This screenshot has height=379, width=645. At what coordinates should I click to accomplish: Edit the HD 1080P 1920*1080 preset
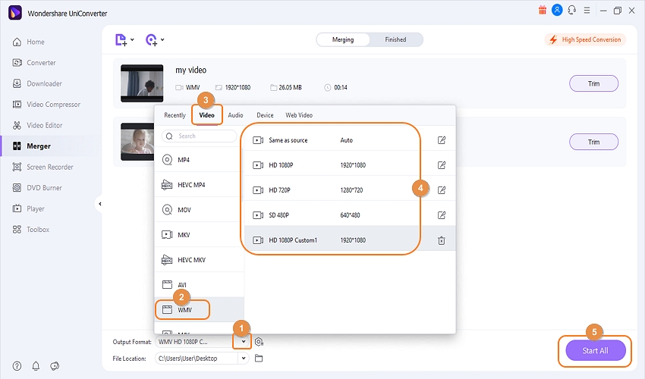442,165
